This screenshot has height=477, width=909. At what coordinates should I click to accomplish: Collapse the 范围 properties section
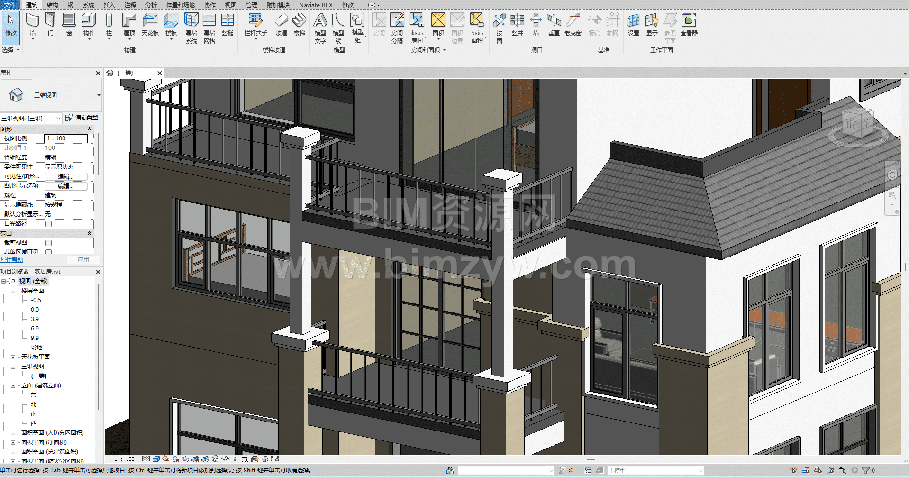click(x=89, y=233)
